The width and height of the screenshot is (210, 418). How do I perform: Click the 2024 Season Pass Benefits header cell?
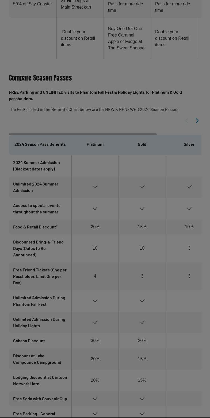pos(40,144)
